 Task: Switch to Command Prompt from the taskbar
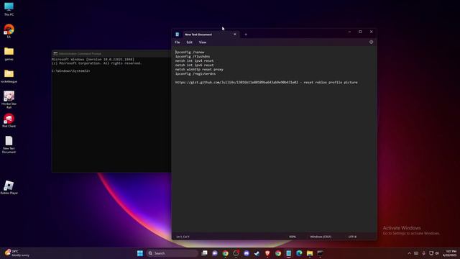[x=320, y=253]
